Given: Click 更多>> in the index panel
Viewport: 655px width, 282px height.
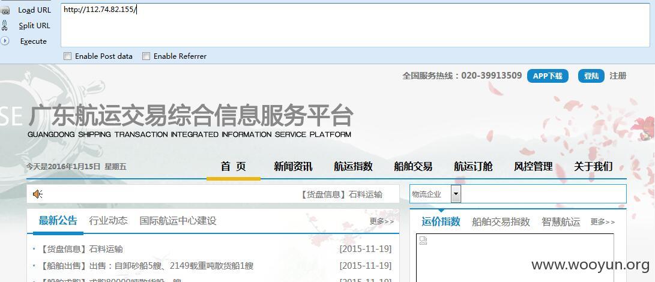Looking at the screenshot, I should [x=602, y=222].
